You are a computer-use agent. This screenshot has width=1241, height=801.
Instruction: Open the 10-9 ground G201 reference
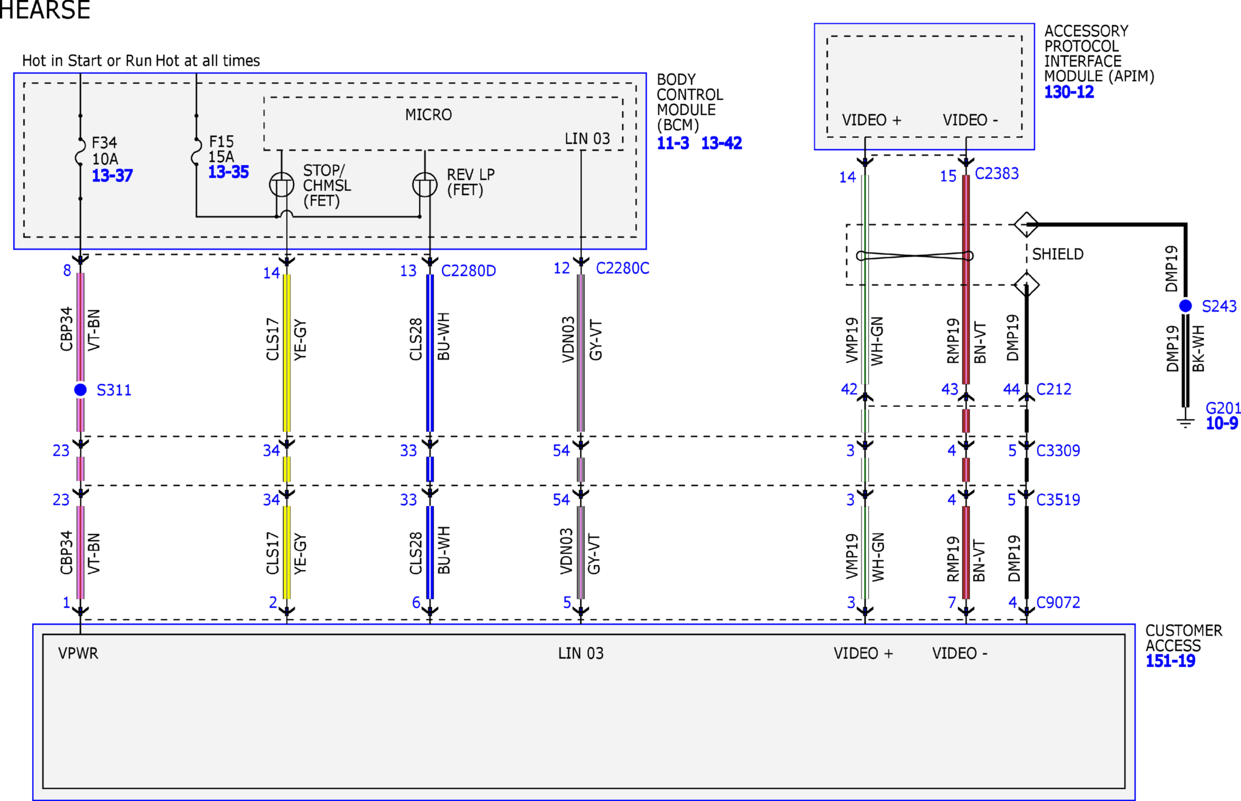click(1222, 423)
